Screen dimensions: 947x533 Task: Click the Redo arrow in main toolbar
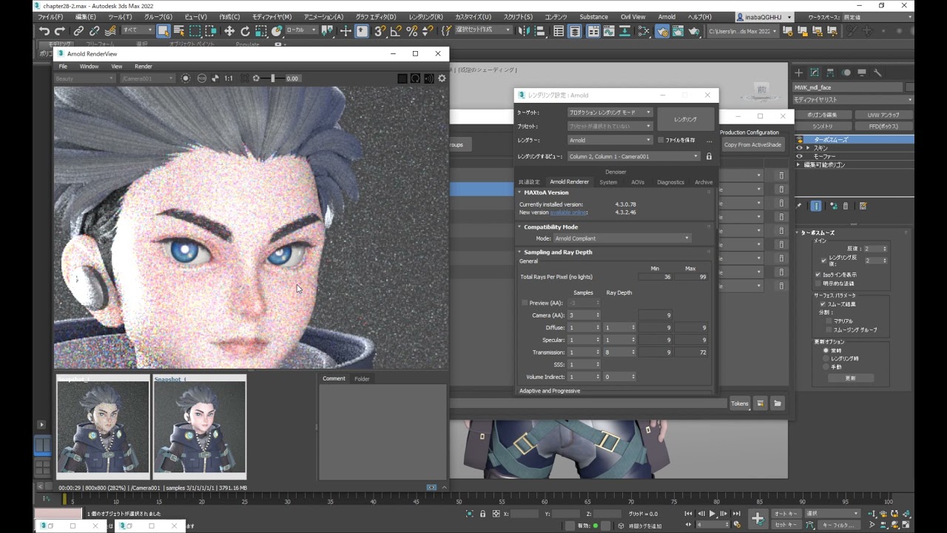pyautogui.click(x=59, y=31)
